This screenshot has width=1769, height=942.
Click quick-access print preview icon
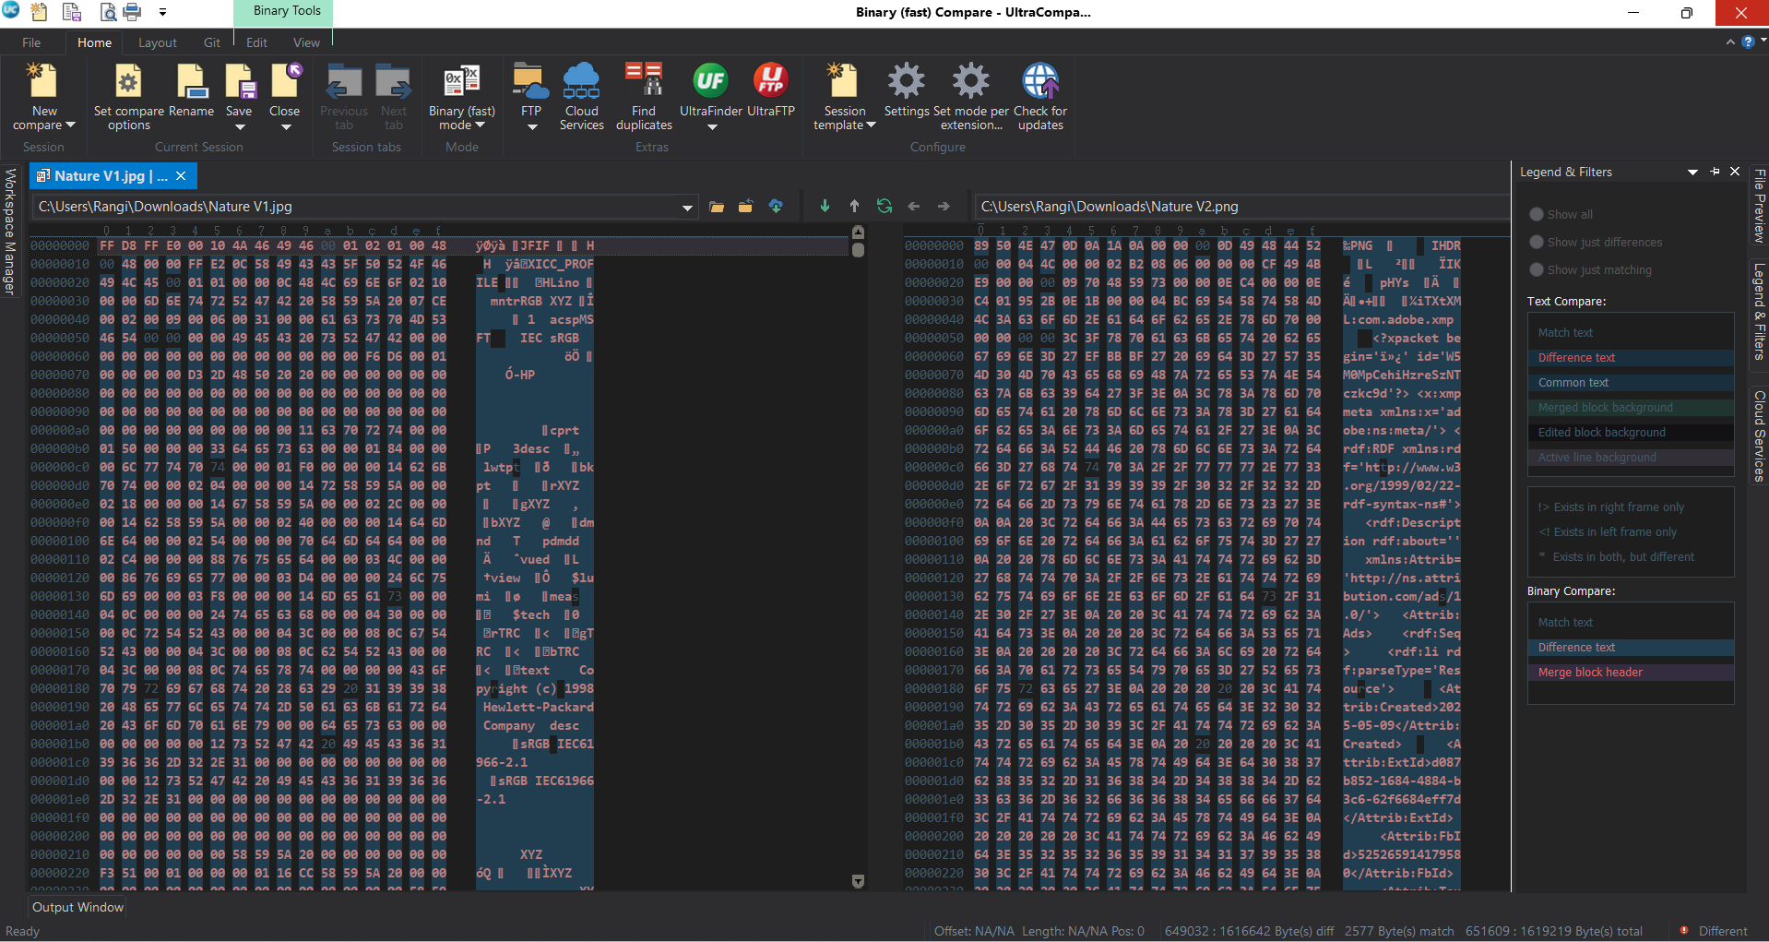pos(108,12)
